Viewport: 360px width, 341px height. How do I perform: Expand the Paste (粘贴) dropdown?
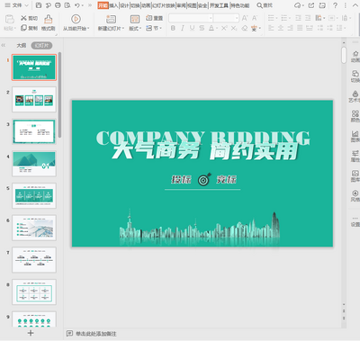pos(10,29)
